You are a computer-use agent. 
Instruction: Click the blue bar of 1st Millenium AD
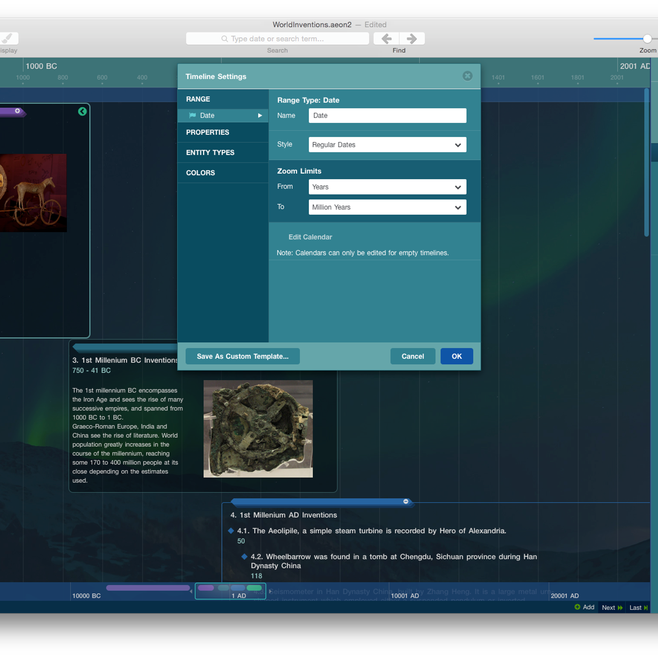pyautogui.click(x=322, y=502)
